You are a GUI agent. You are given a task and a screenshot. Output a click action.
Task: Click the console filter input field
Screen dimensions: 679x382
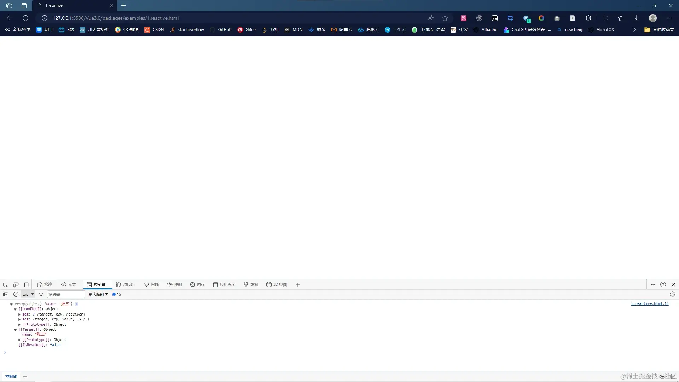click(65, 294)
